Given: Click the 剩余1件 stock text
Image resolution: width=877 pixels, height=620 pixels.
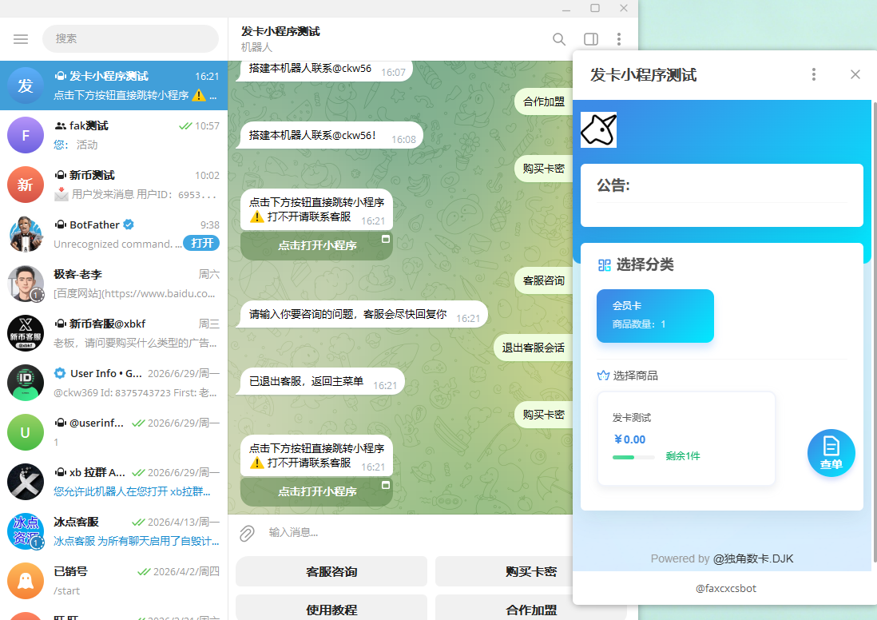Looking at the screenshot, I should point(682,456).
